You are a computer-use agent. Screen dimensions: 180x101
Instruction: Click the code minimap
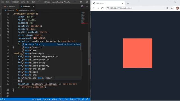[x=85, y=18]
